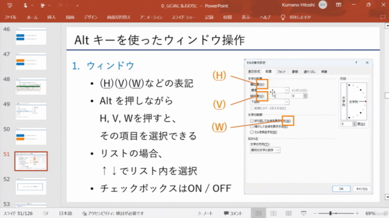The height and width of the screenshot is (218, 389).
Task: Click the touch/mouse mode hand icon
Action: click(x=26, y=5)
